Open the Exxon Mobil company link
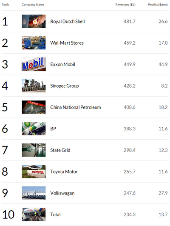This screenshot has width=170, height=226. click(62, 64)
